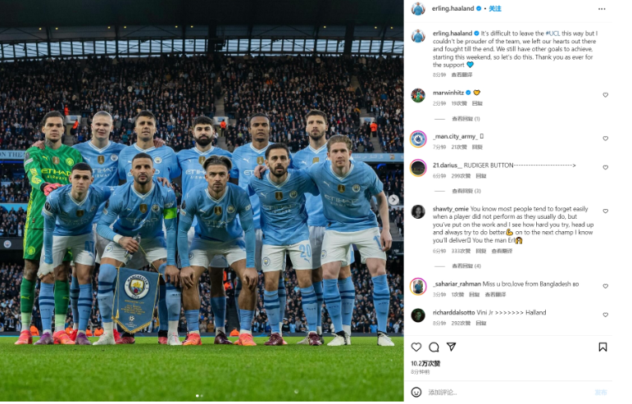Screen dimensions: 632x404
Task: Go to the next photo with the arrow
Action: point(393,199)
